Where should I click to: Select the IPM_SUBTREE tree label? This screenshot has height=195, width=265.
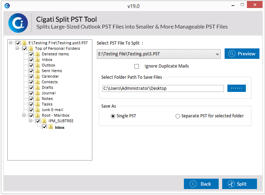(61, 121)
